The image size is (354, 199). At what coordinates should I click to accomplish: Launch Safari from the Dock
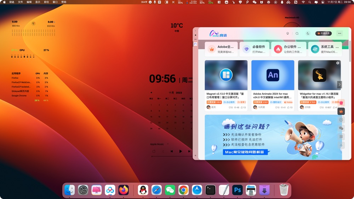(x=156, y=190)
